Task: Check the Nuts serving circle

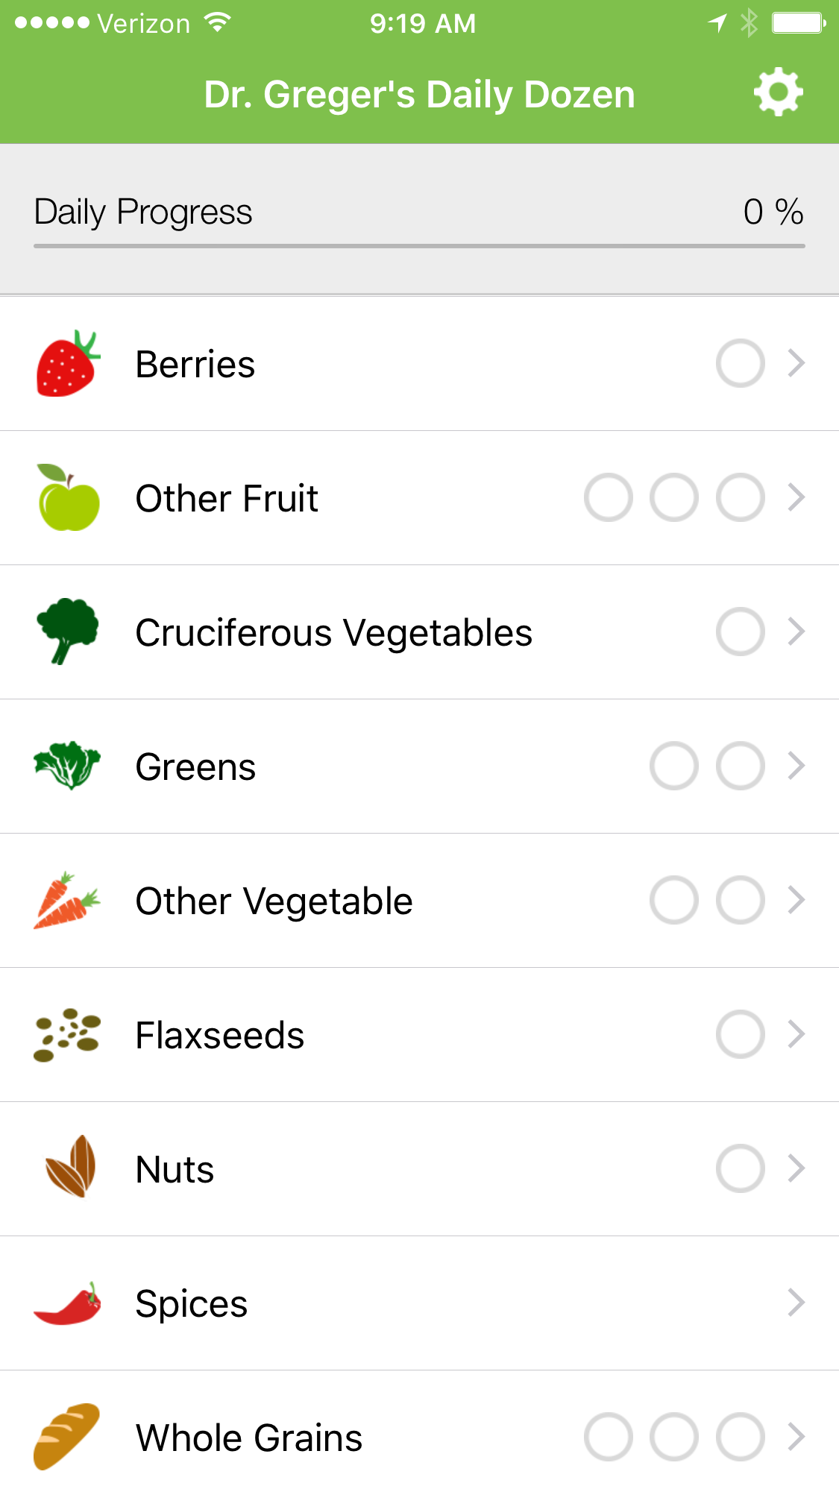Action: click(740, 1169)
